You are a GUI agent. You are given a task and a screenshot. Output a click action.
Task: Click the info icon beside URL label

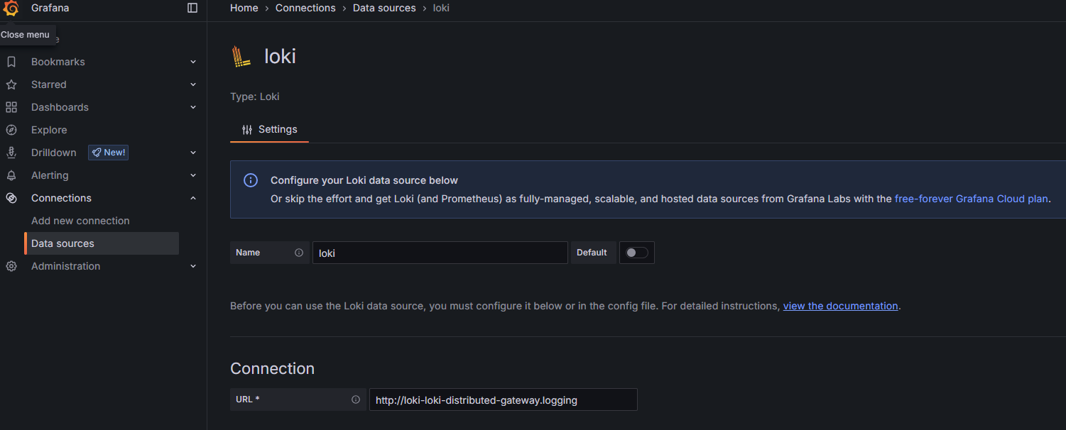pyautogui.click(x=356, y=399)
